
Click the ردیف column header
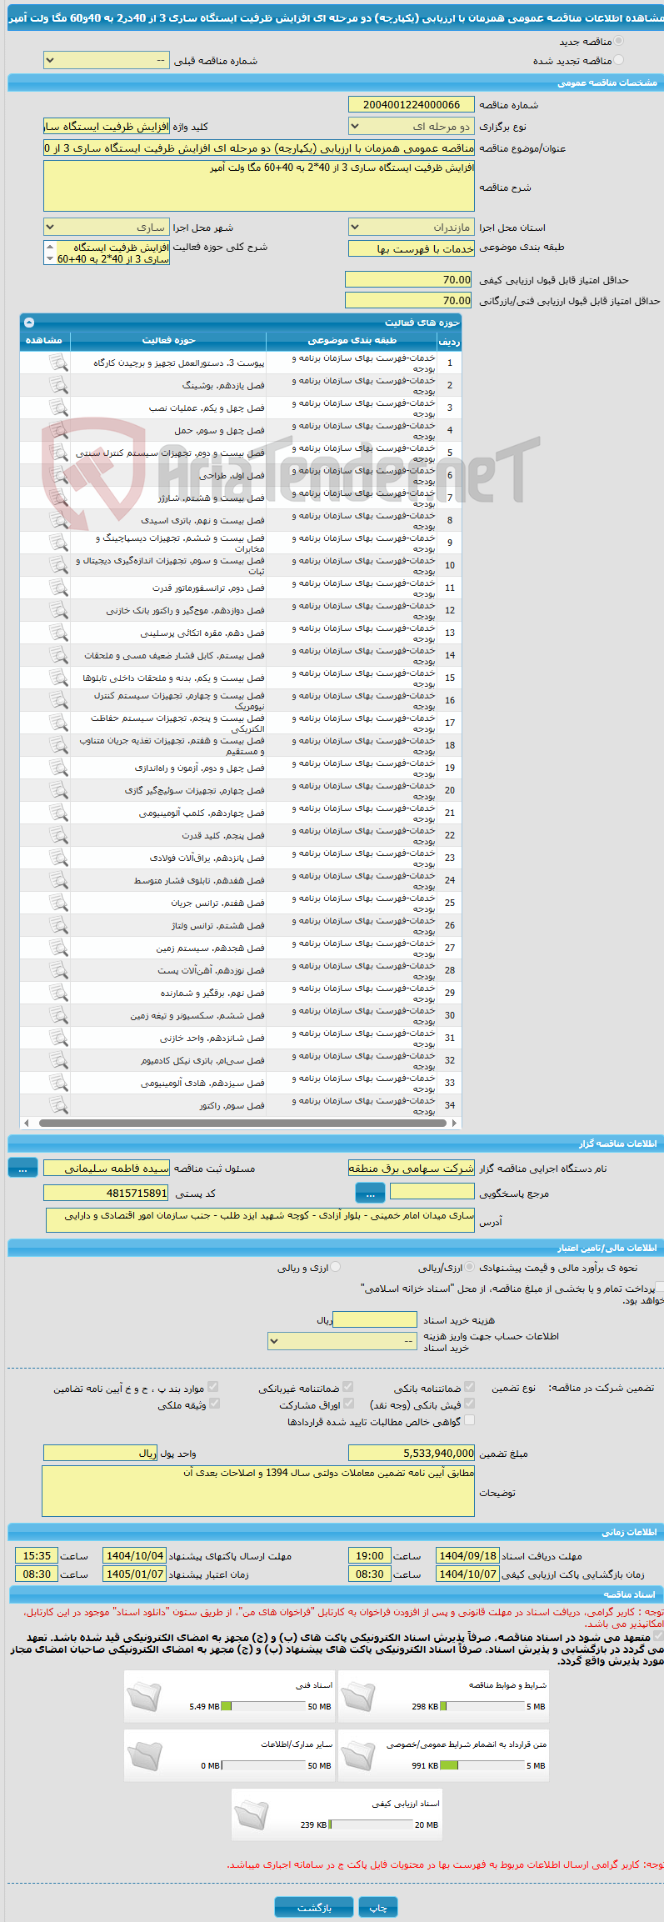point(449,341)
